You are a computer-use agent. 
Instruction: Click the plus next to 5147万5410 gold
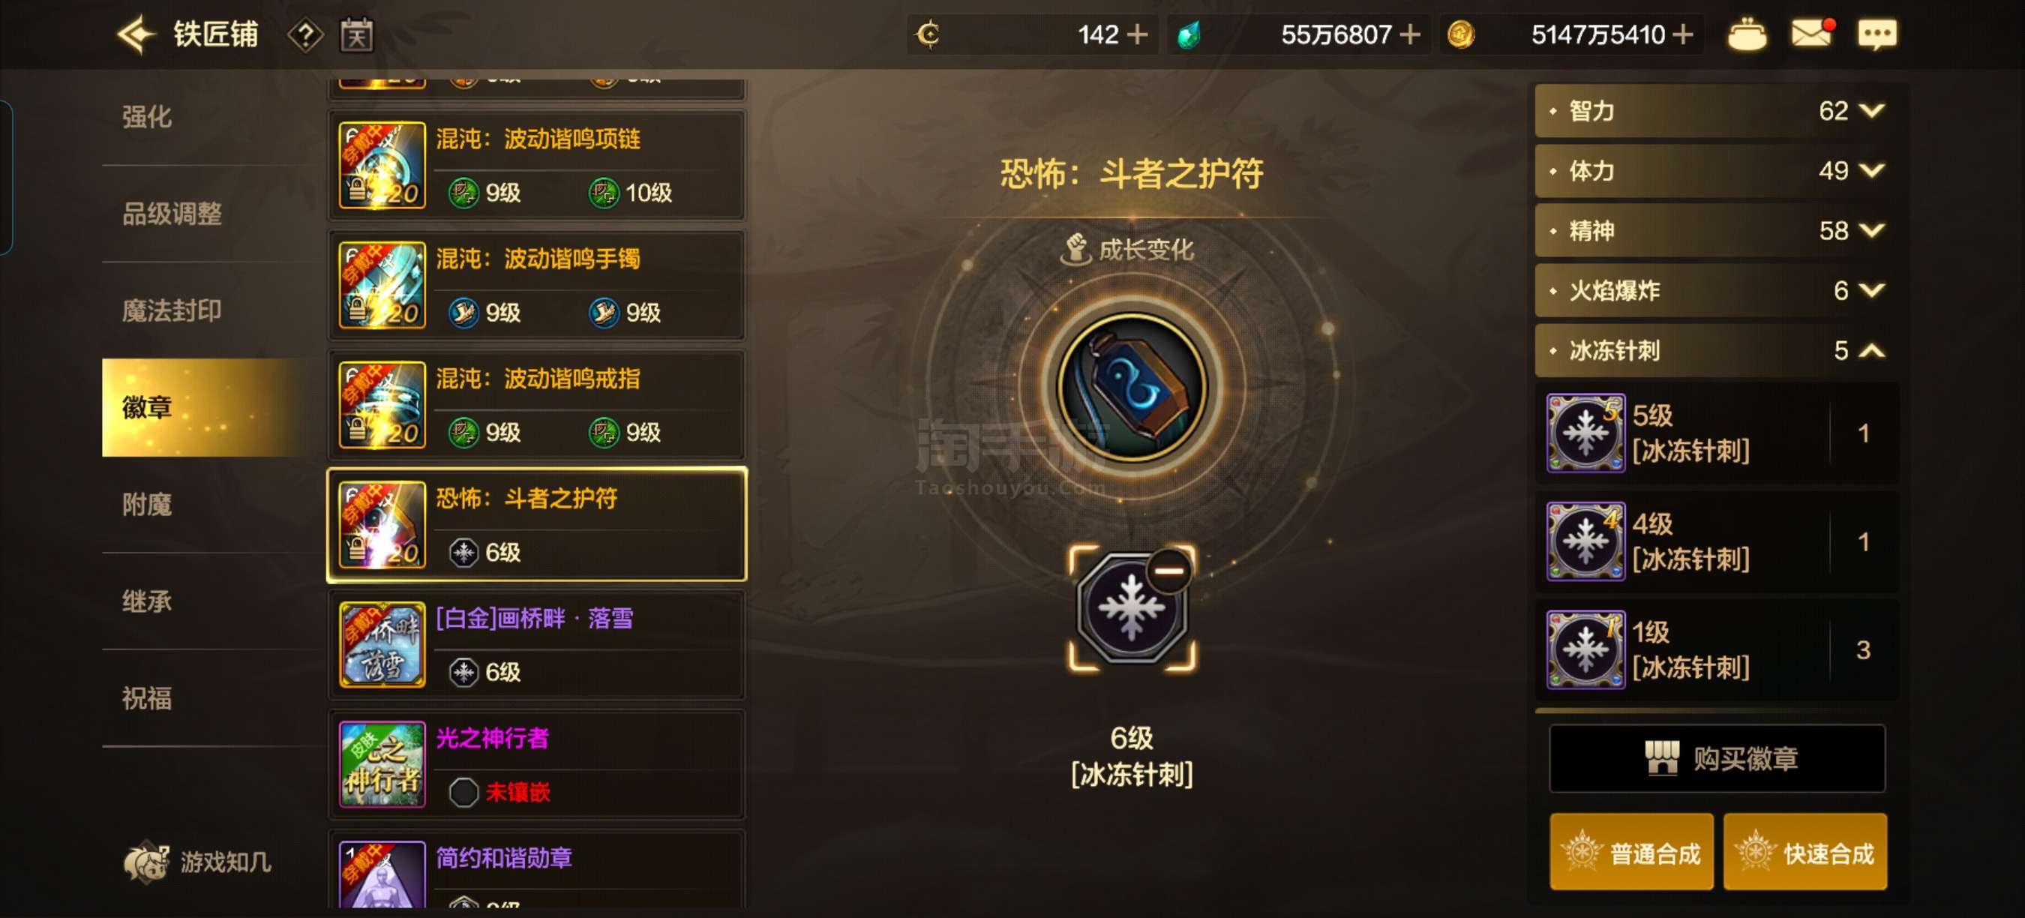[1683, 34]
